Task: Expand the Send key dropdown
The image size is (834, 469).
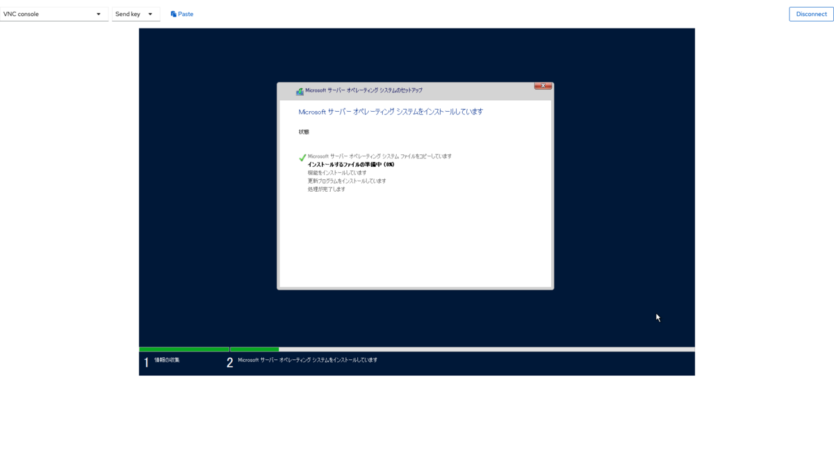Action: tap(136, 14)
